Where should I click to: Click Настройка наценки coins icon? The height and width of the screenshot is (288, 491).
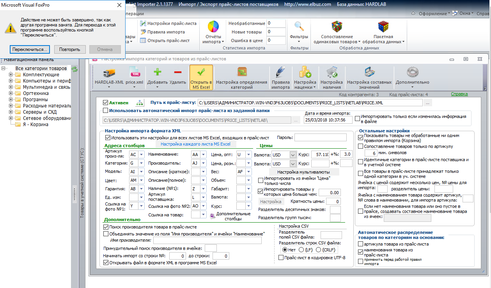[x=305, y=73]
